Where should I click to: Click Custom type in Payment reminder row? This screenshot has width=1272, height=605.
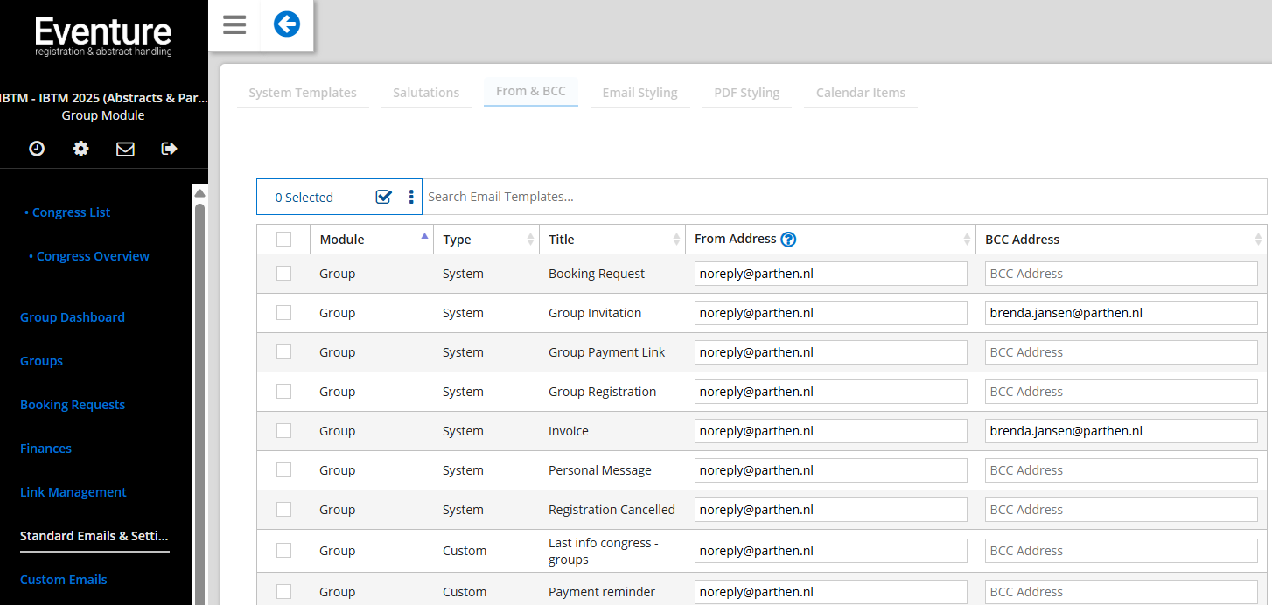coord(465,592)
